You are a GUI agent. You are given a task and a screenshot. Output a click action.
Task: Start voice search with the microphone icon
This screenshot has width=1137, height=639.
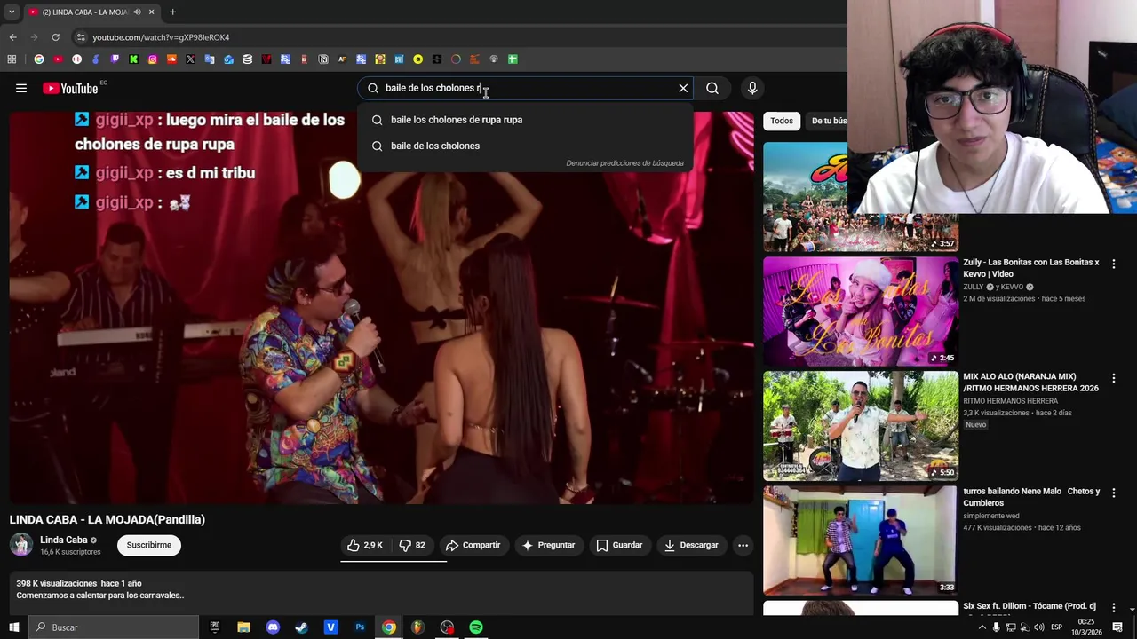pos(752,88)
